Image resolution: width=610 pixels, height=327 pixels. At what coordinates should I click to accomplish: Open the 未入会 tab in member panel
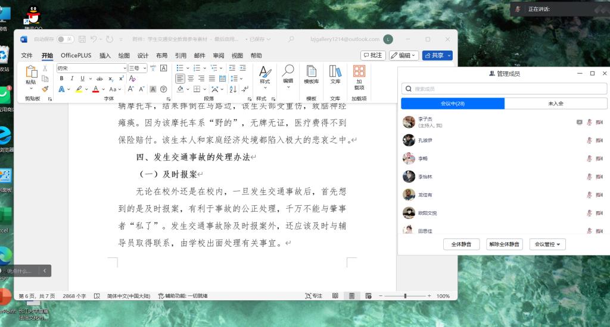pyautogui.click(x=555, y=103)
